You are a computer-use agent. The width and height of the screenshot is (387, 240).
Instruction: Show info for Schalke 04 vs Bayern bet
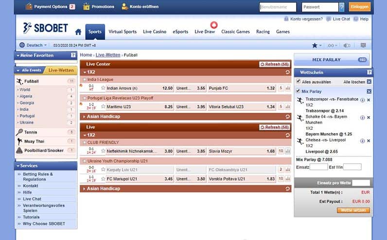362,118
